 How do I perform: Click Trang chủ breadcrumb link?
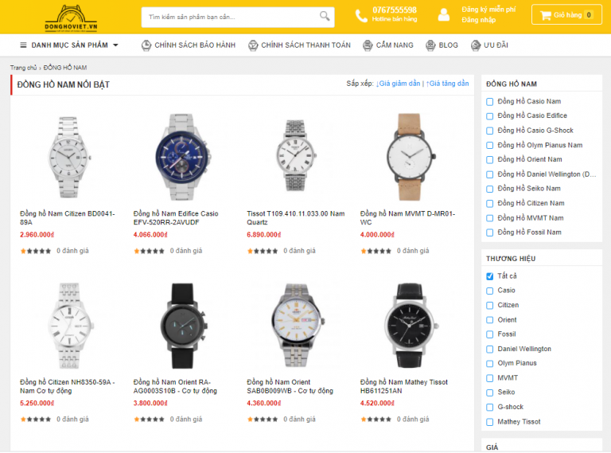(23, 68)
